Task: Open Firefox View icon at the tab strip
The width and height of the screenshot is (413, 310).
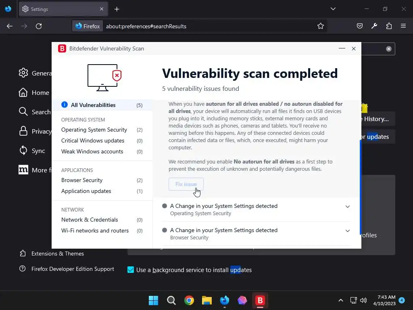Action: (8, 9)
